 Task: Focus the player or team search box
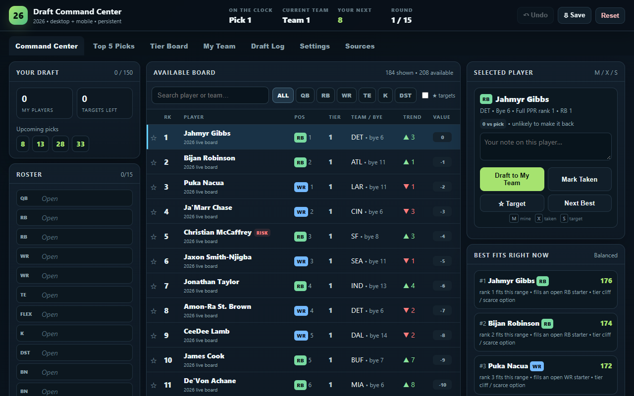(x=210, y=96)
